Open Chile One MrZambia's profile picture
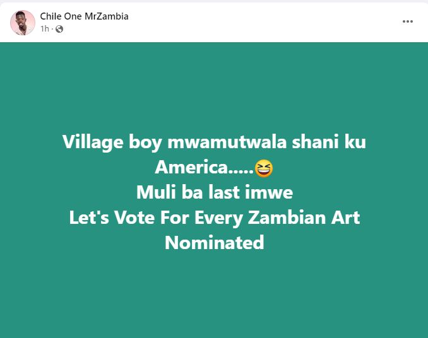The image size is (428, 338). click(x=23, y=23)
